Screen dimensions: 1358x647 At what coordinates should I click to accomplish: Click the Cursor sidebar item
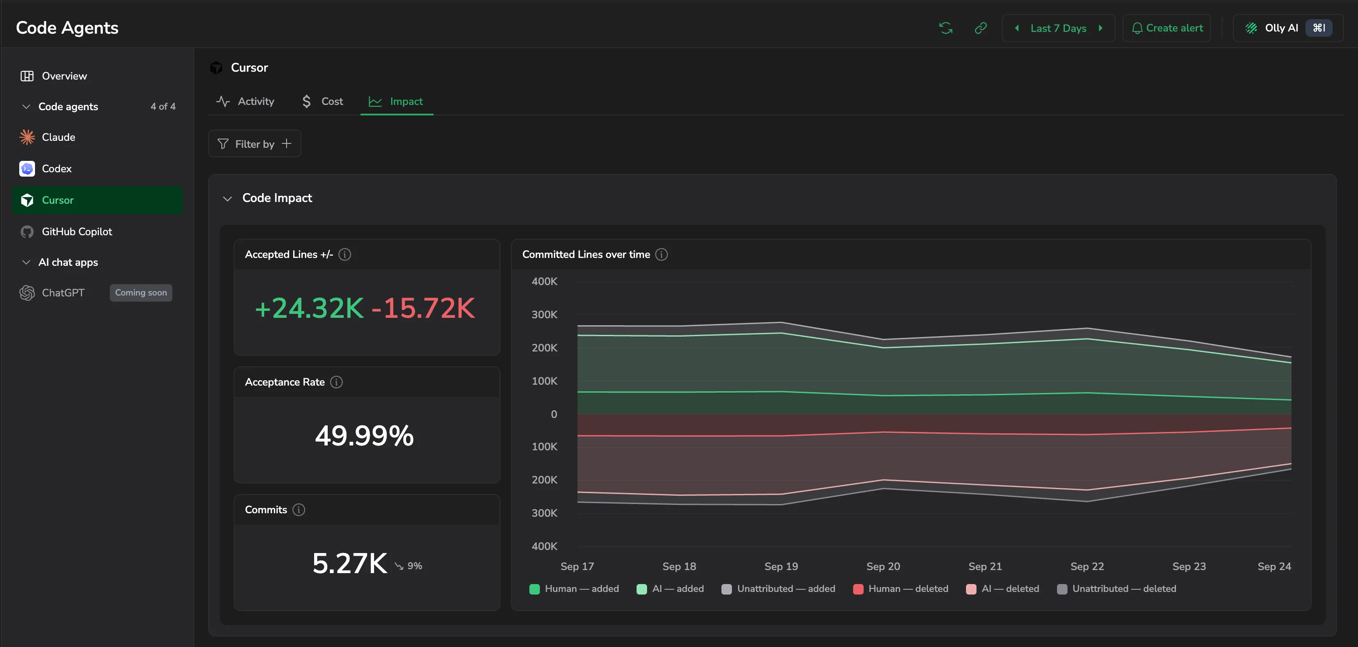pos(98,200)
